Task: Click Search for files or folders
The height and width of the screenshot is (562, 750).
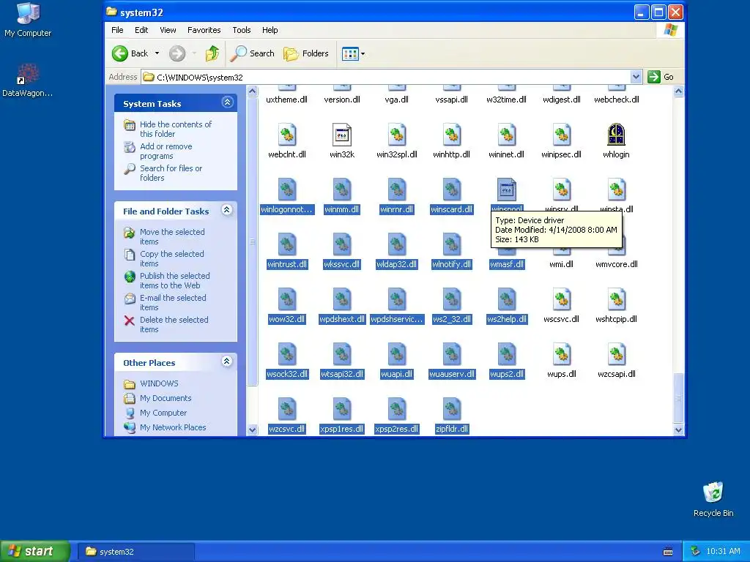Action: point(171,173)
